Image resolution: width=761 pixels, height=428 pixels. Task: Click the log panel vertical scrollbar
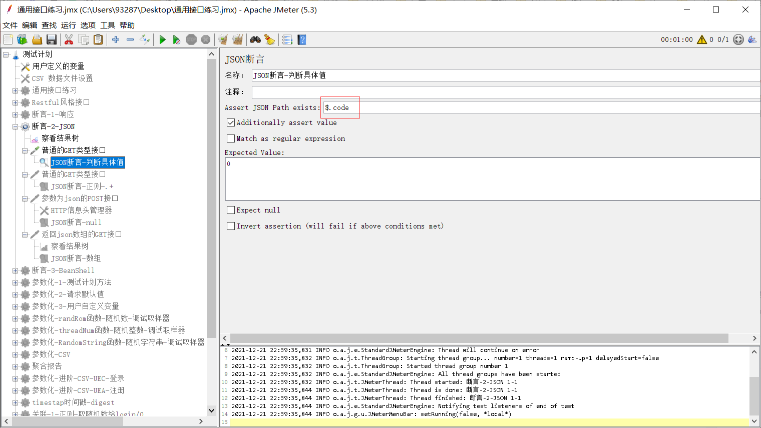click(x=754, y=395)
